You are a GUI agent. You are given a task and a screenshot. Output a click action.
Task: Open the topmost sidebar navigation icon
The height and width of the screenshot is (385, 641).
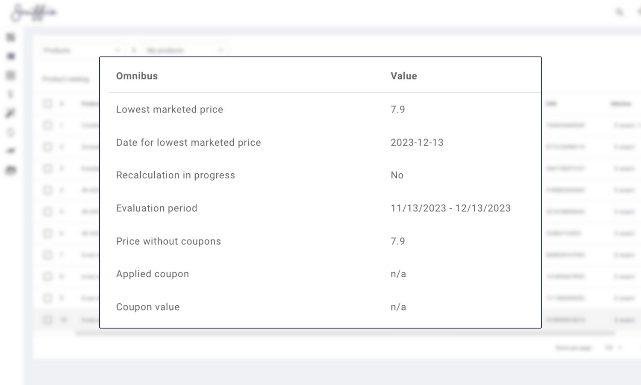click(11, 37)
